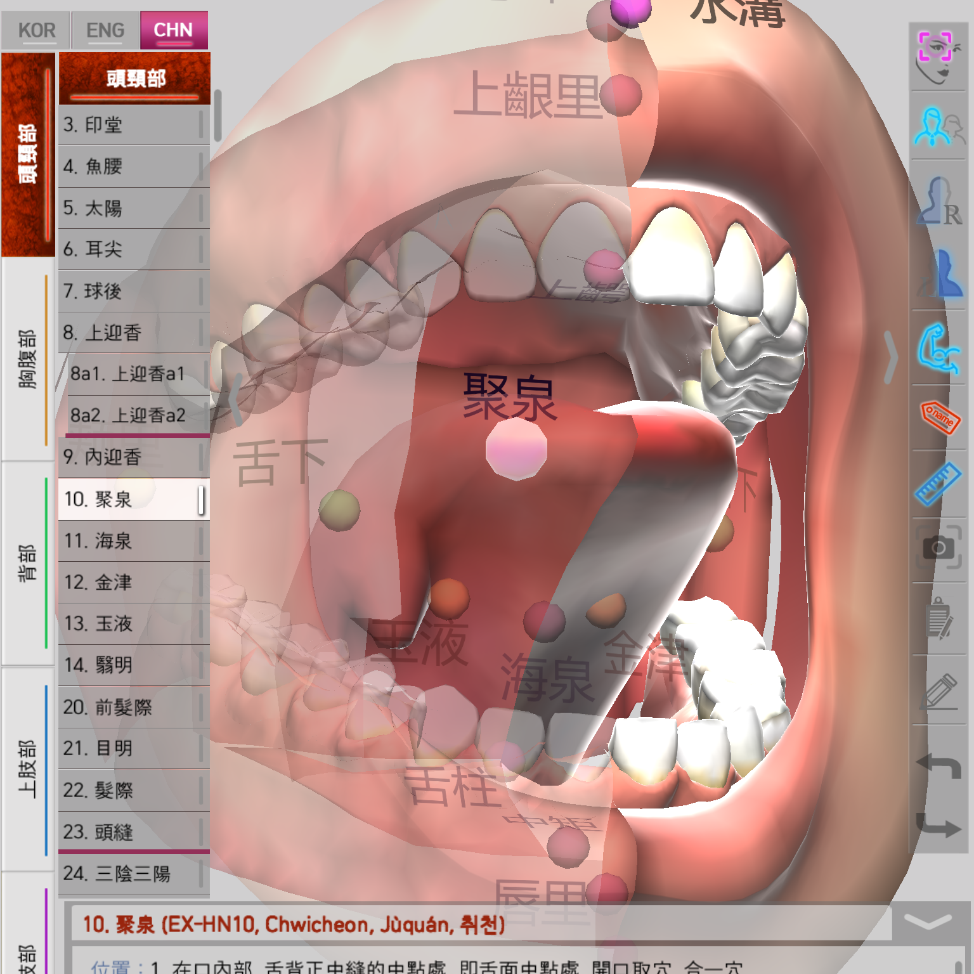974x974 pixels.
Task: Open the 頭頸部 body-region tab
Action: tap(28, 154)
